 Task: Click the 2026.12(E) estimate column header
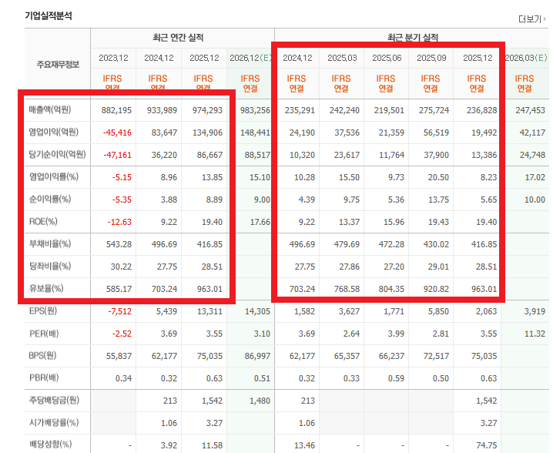(x=250, y=58)
